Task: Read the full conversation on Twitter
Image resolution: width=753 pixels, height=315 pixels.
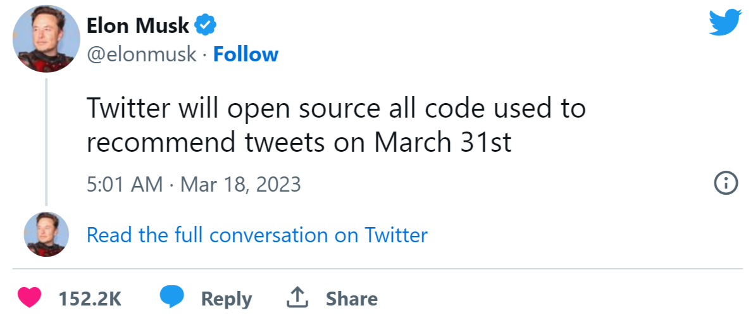Action: coord(257,235)
